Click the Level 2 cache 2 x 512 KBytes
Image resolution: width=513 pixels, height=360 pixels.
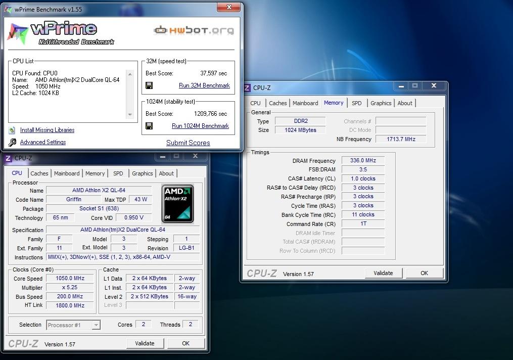point(150,296)
